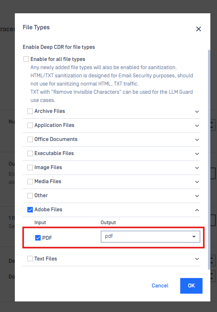
Task: Click the dialog's vertical scrollbar
Action: pyautogui.click(x=209, y=160)
